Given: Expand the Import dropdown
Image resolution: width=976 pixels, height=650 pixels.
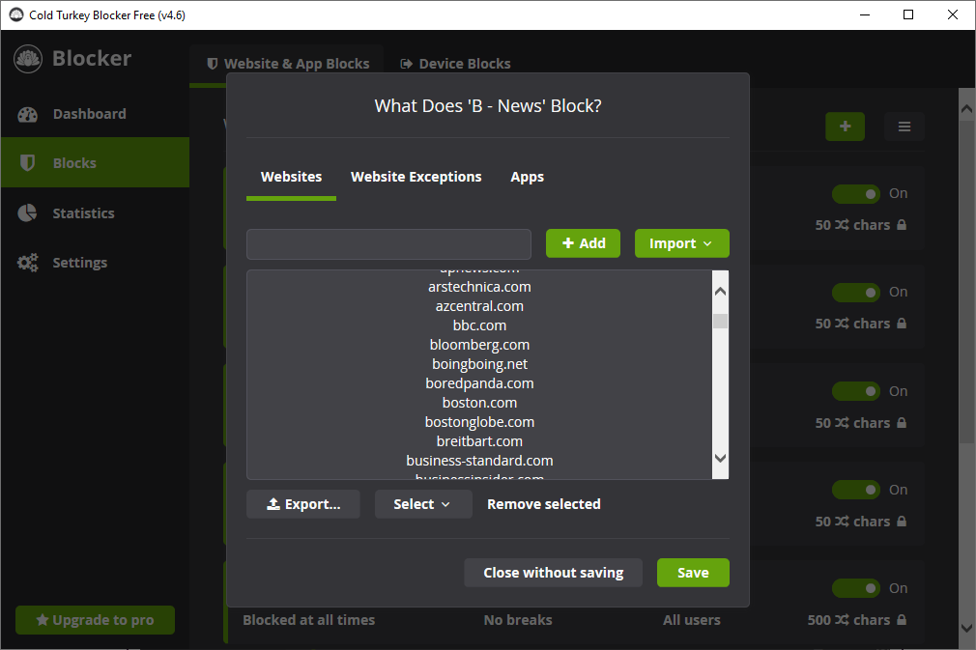Looking at the screenshot, I should coord(681,243).
